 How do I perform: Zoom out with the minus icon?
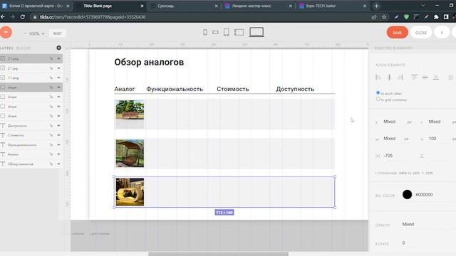click(x=25, y=33)
